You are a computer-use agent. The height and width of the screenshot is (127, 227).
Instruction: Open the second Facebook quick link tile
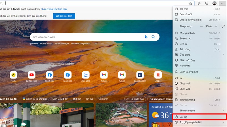point(68,76)
